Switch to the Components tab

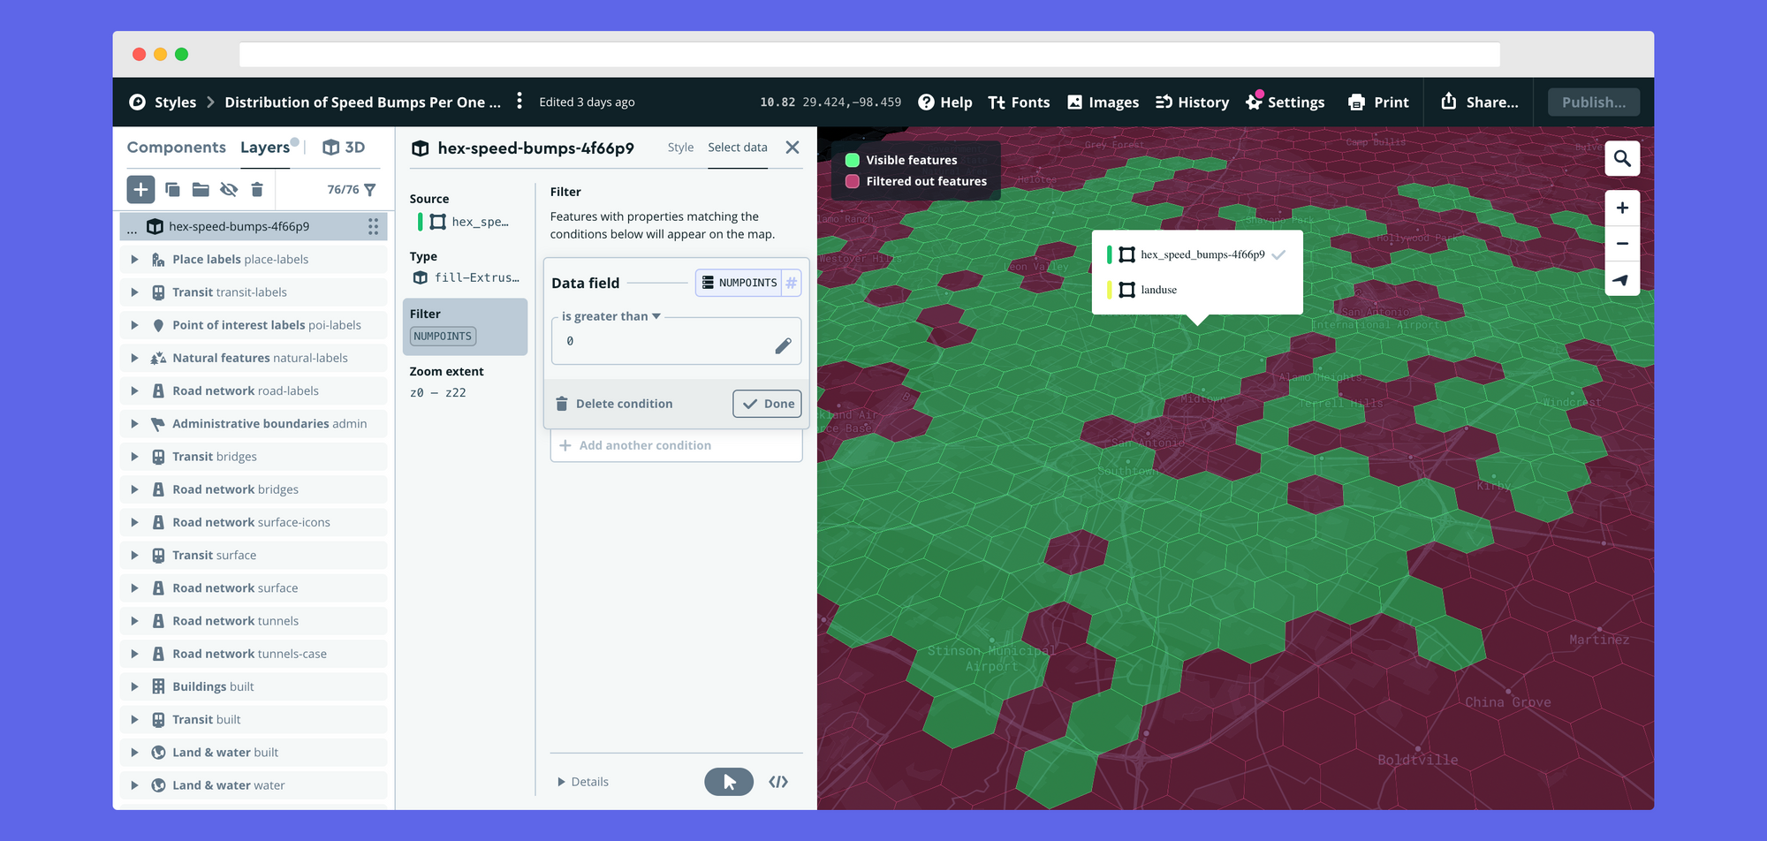(x=176, y=148)
